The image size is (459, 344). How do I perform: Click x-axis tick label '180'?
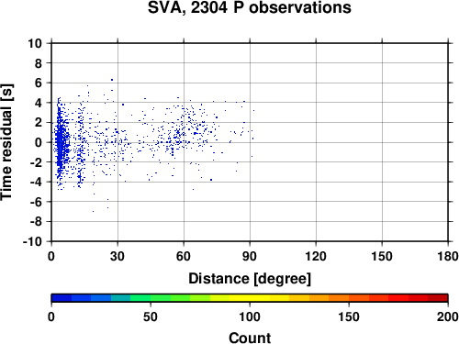pyautogui.click(x=448, y=256)
